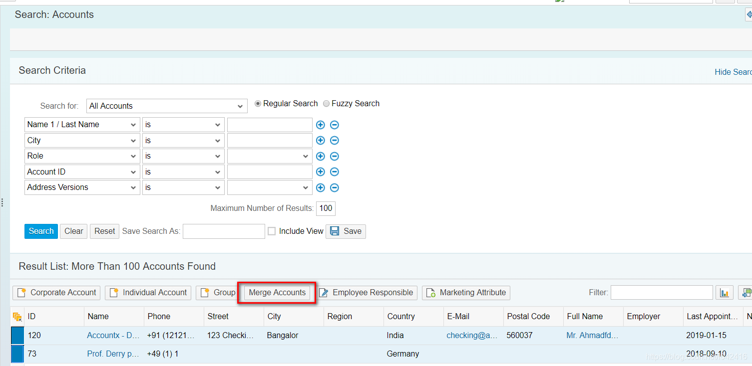
Task: Sort by the Postal Code column header
Action: pos(533,317)
